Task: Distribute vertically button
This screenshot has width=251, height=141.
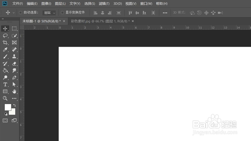Action: 119,13
